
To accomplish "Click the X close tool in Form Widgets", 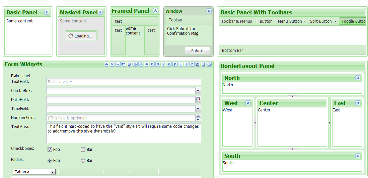I will coord(113,64).
